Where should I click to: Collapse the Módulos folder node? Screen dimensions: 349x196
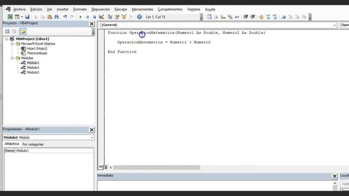click(x=12, y=58)
